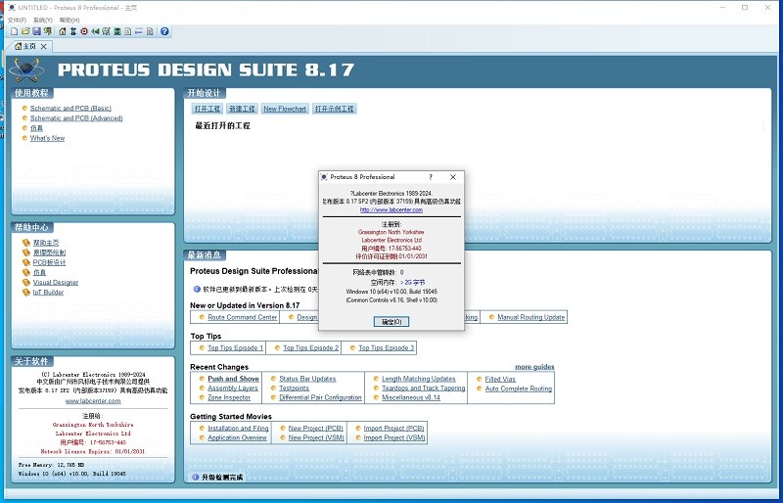Open Top Tips Episode 3

click(x=386, y=348)
